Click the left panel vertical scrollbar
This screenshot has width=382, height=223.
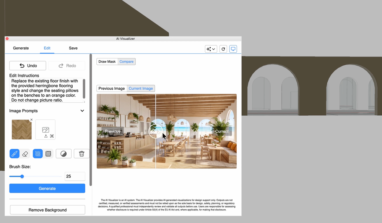tap(91, 120)
